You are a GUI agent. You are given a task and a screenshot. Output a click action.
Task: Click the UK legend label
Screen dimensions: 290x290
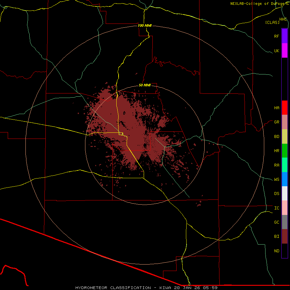[x=276, y=51]
